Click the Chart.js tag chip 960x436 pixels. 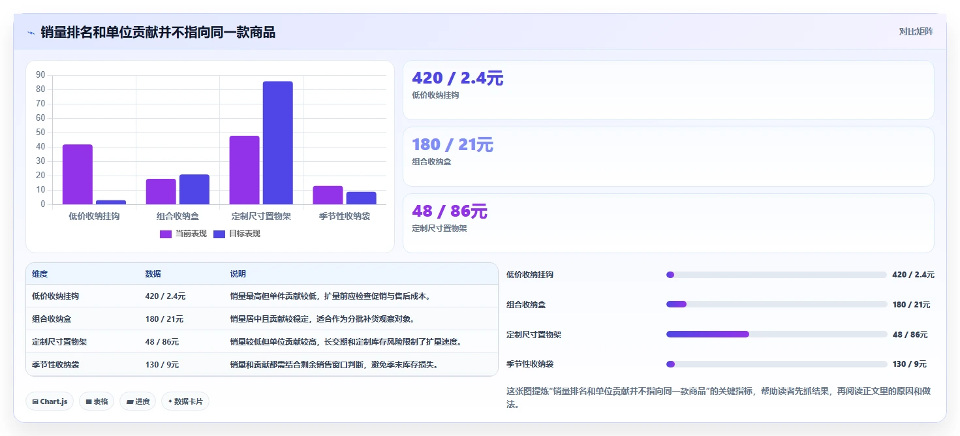[x=50, y=401]
